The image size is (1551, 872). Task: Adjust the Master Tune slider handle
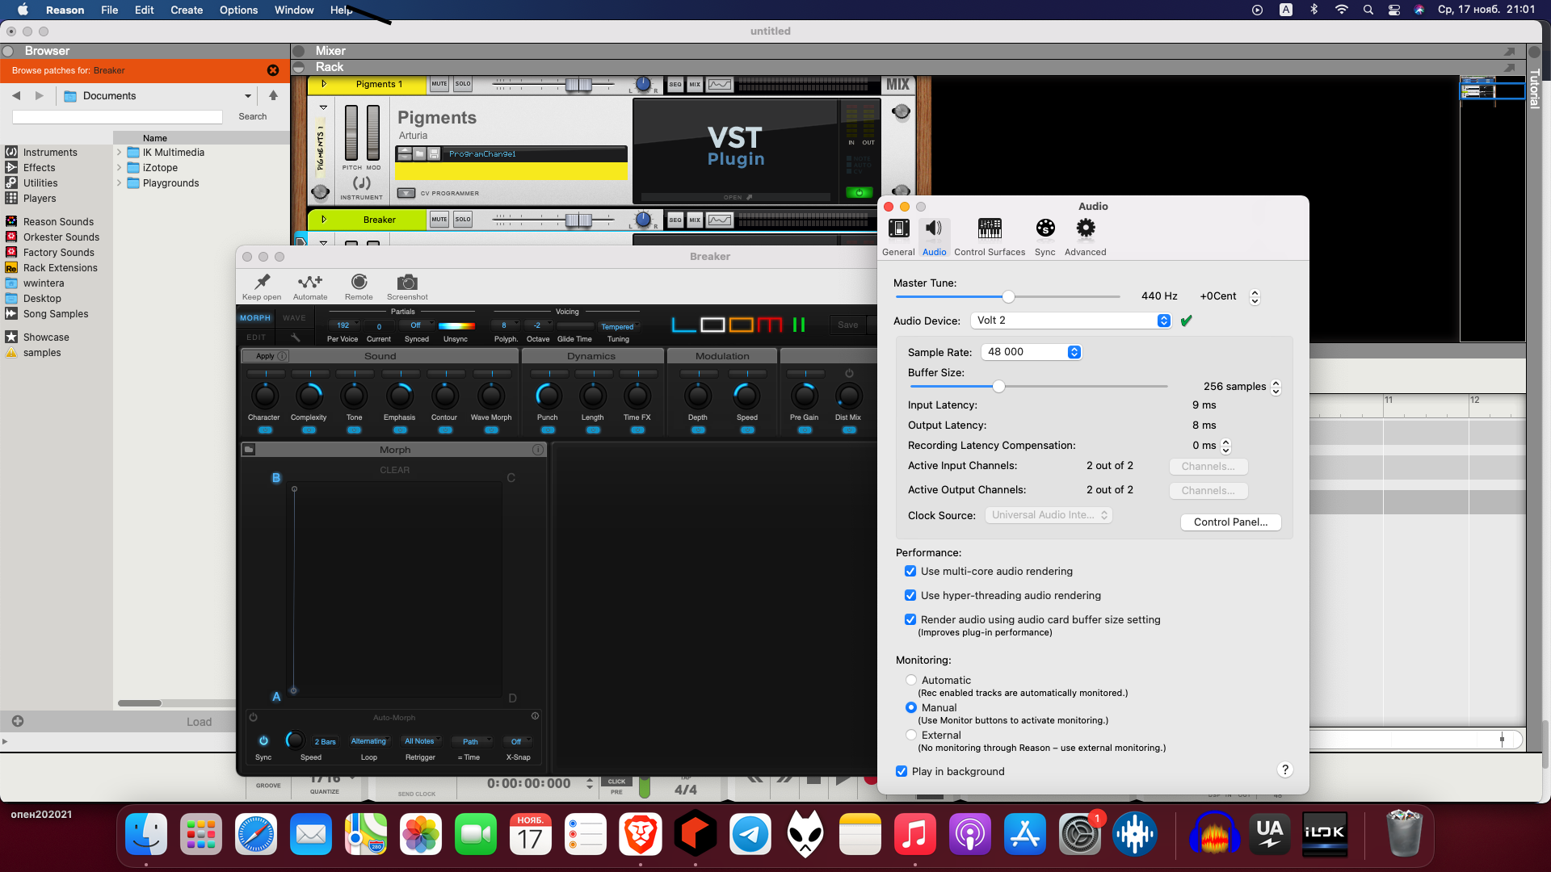(x=1008, y=296)
